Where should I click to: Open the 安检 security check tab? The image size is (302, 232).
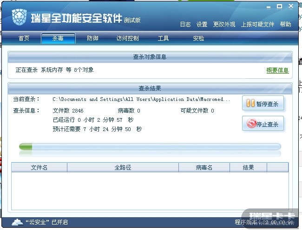[x=198, y=38]
